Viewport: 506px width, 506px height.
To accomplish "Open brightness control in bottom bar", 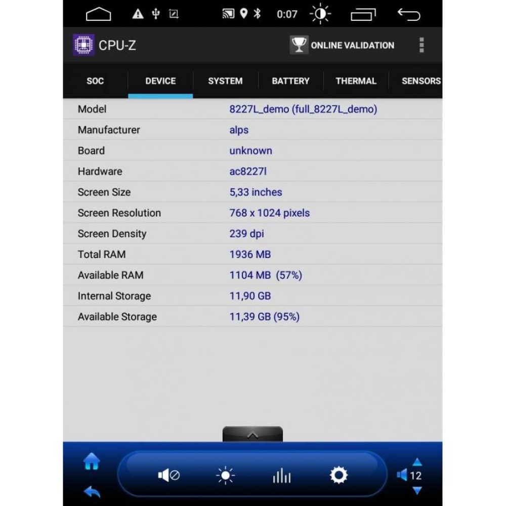I will pos(225,475).
